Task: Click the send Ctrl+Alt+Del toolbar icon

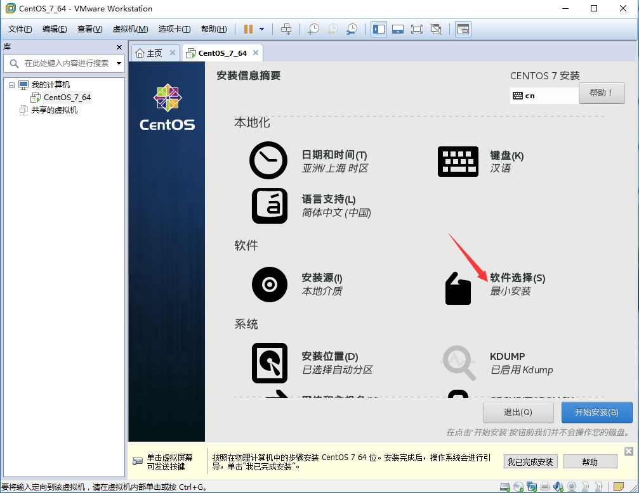Action: click(286, 29)
